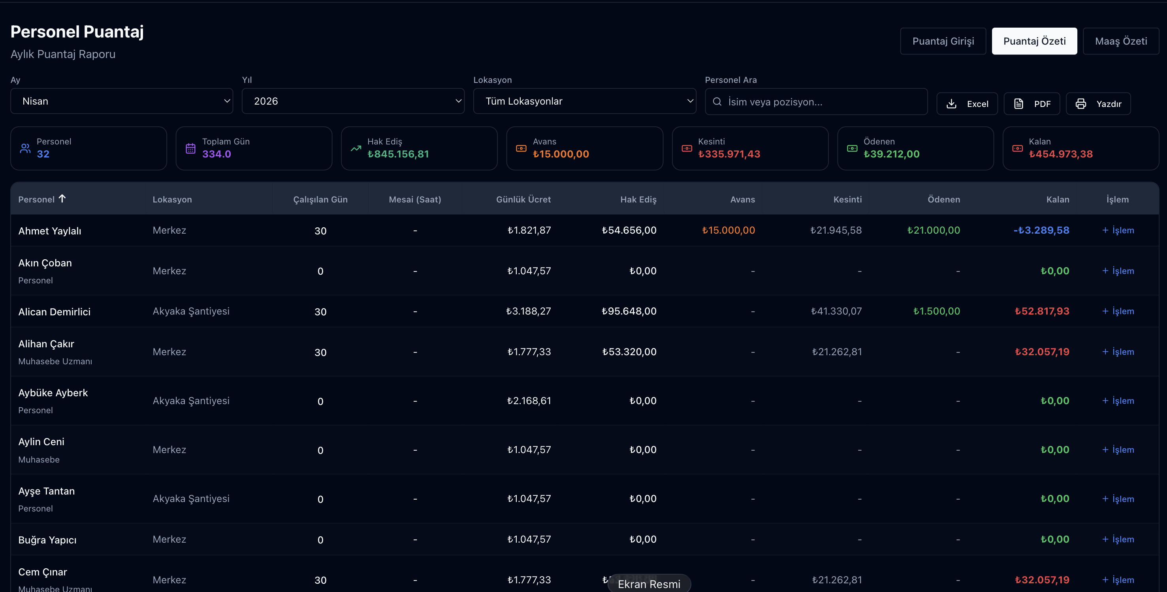Click the Personel sort arrow icon

pos(62,198)
